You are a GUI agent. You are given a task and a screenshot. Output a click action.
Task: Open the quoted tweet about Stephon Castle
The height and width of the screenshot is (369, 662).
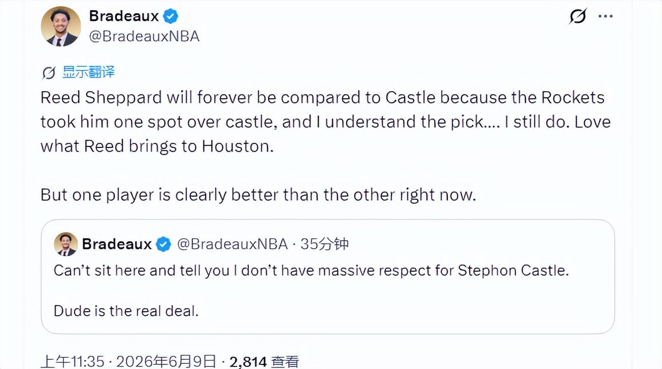[x=328, y=277]
